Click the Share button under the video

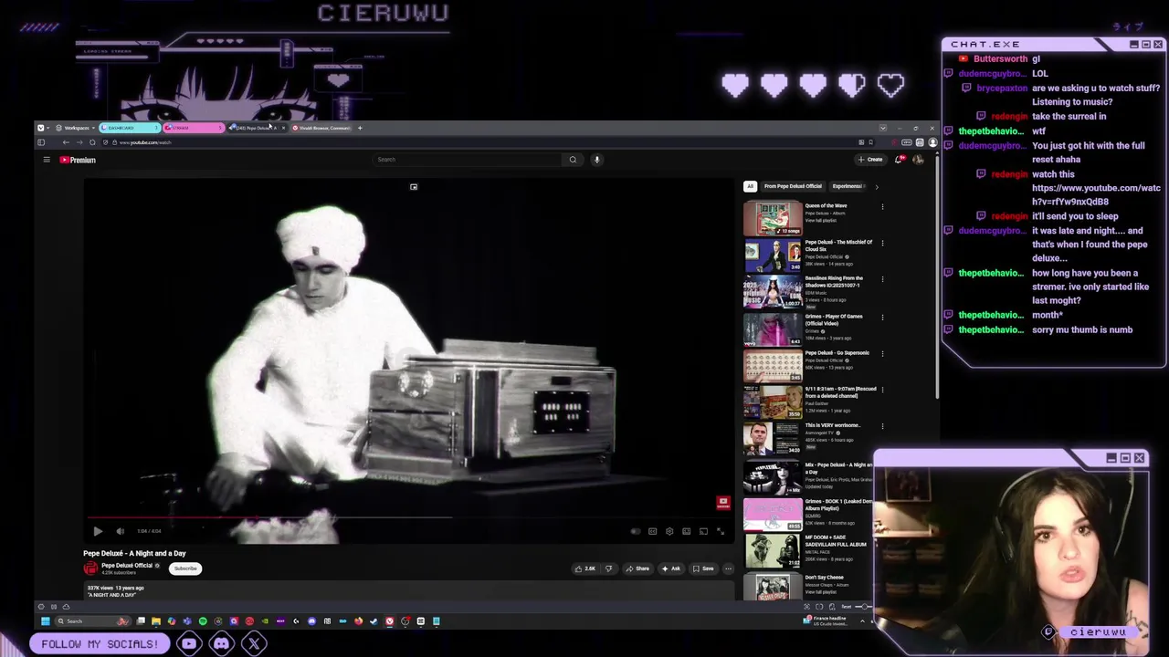tap(637, 568)
